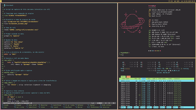Click F9 Kill in htop footer

[174, 107]
